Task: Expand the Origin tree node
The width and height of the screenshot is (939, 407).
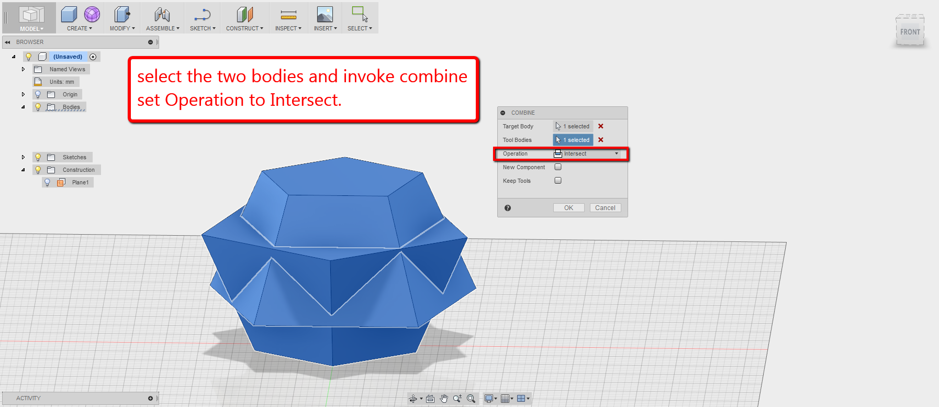Action: [23, 94]
